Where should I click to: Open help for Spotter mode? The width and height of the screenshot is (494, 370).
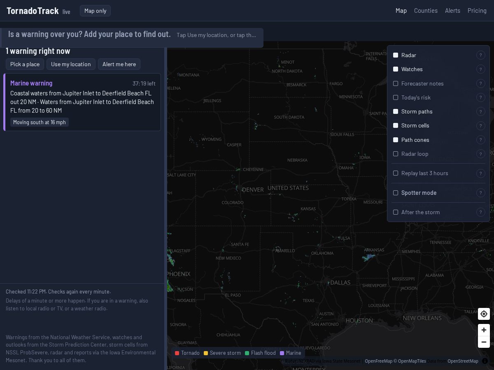click(x=480, y=193)
